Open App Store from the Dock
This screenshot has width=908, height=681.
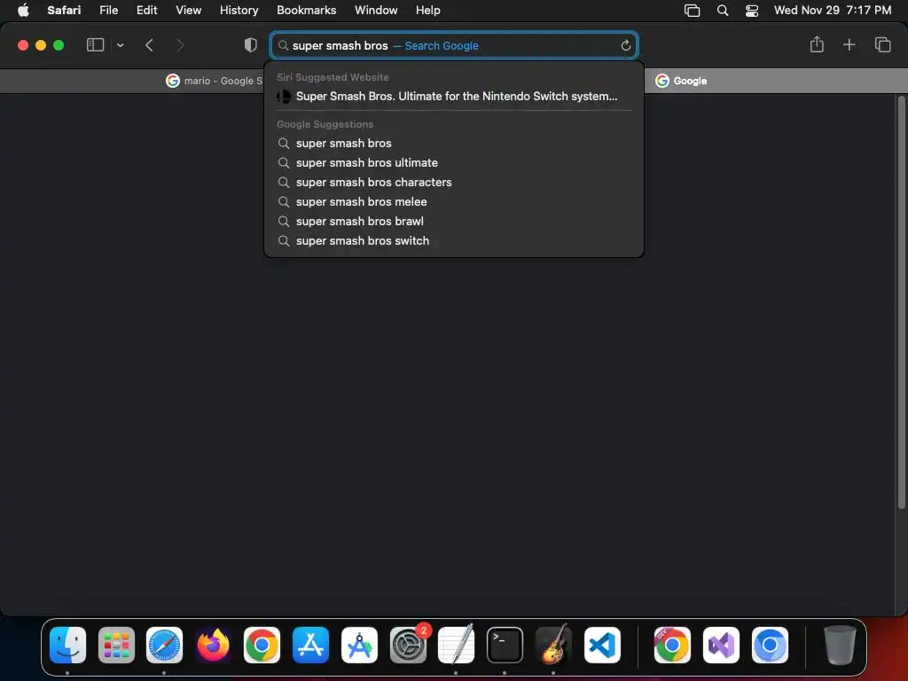(311, 646)
